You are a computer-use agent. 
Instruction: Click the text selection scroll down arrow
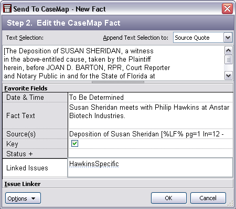pos(228,75)
